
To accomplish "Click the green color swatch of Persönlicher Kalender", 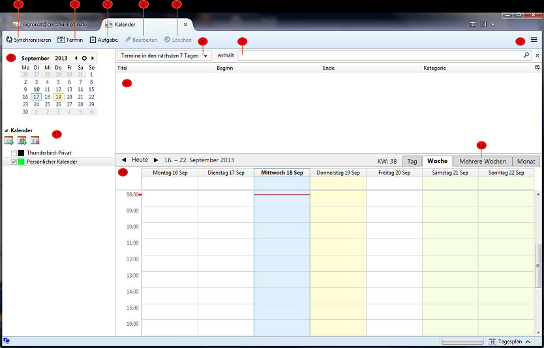I will tap(22, 161).
